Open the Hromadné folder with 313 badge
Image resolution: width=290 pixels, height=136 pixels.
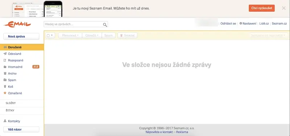tap(22, 67)
